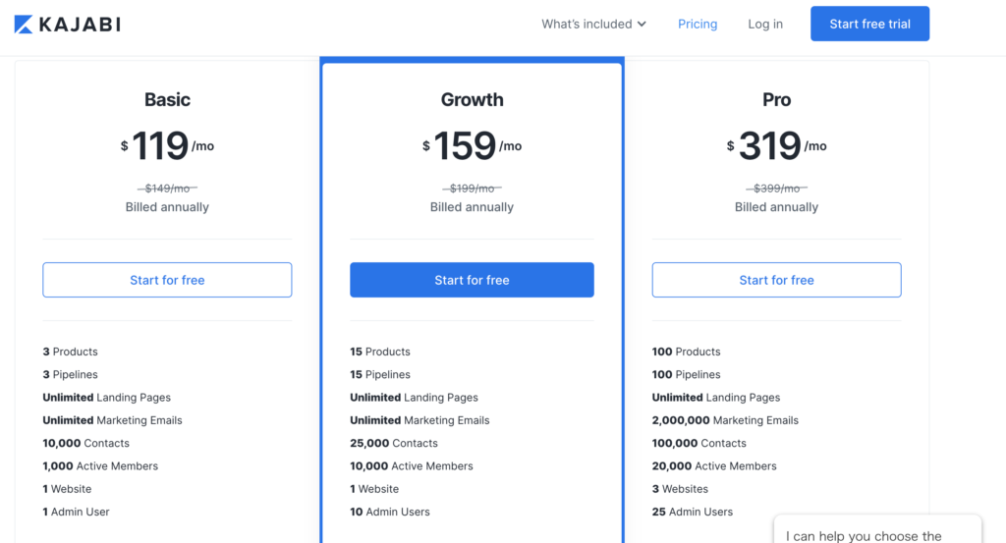1006x543 pixels.
Task: Open the Log in link
Action: pos(764,24)
